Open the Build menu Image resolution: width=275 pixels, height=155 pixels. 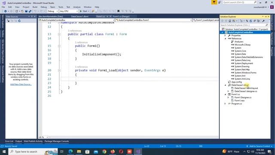pos(35,7)
